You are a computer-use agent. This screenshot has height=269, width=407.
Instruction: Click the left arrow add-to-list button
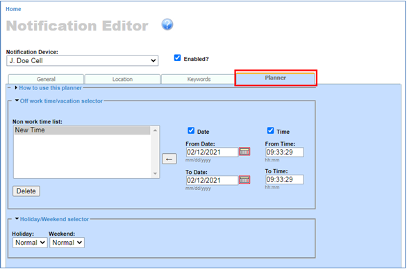(169, 159)
